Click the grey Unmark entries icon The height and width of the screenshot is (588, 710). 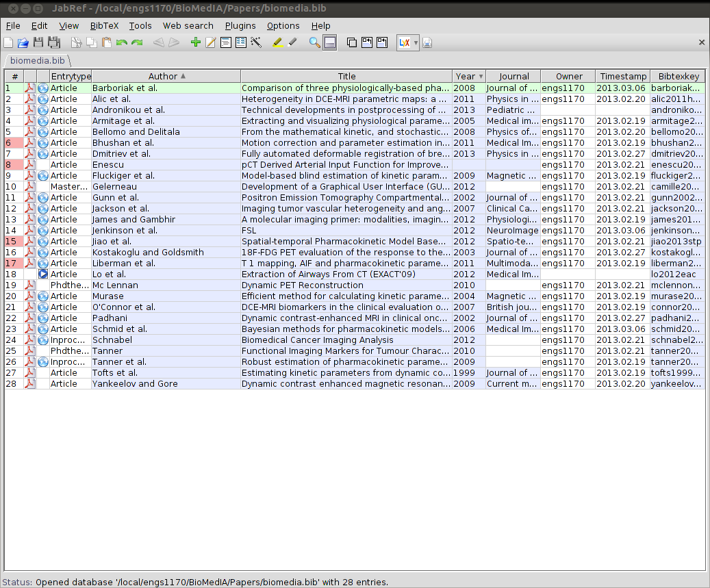click(292, 42)
